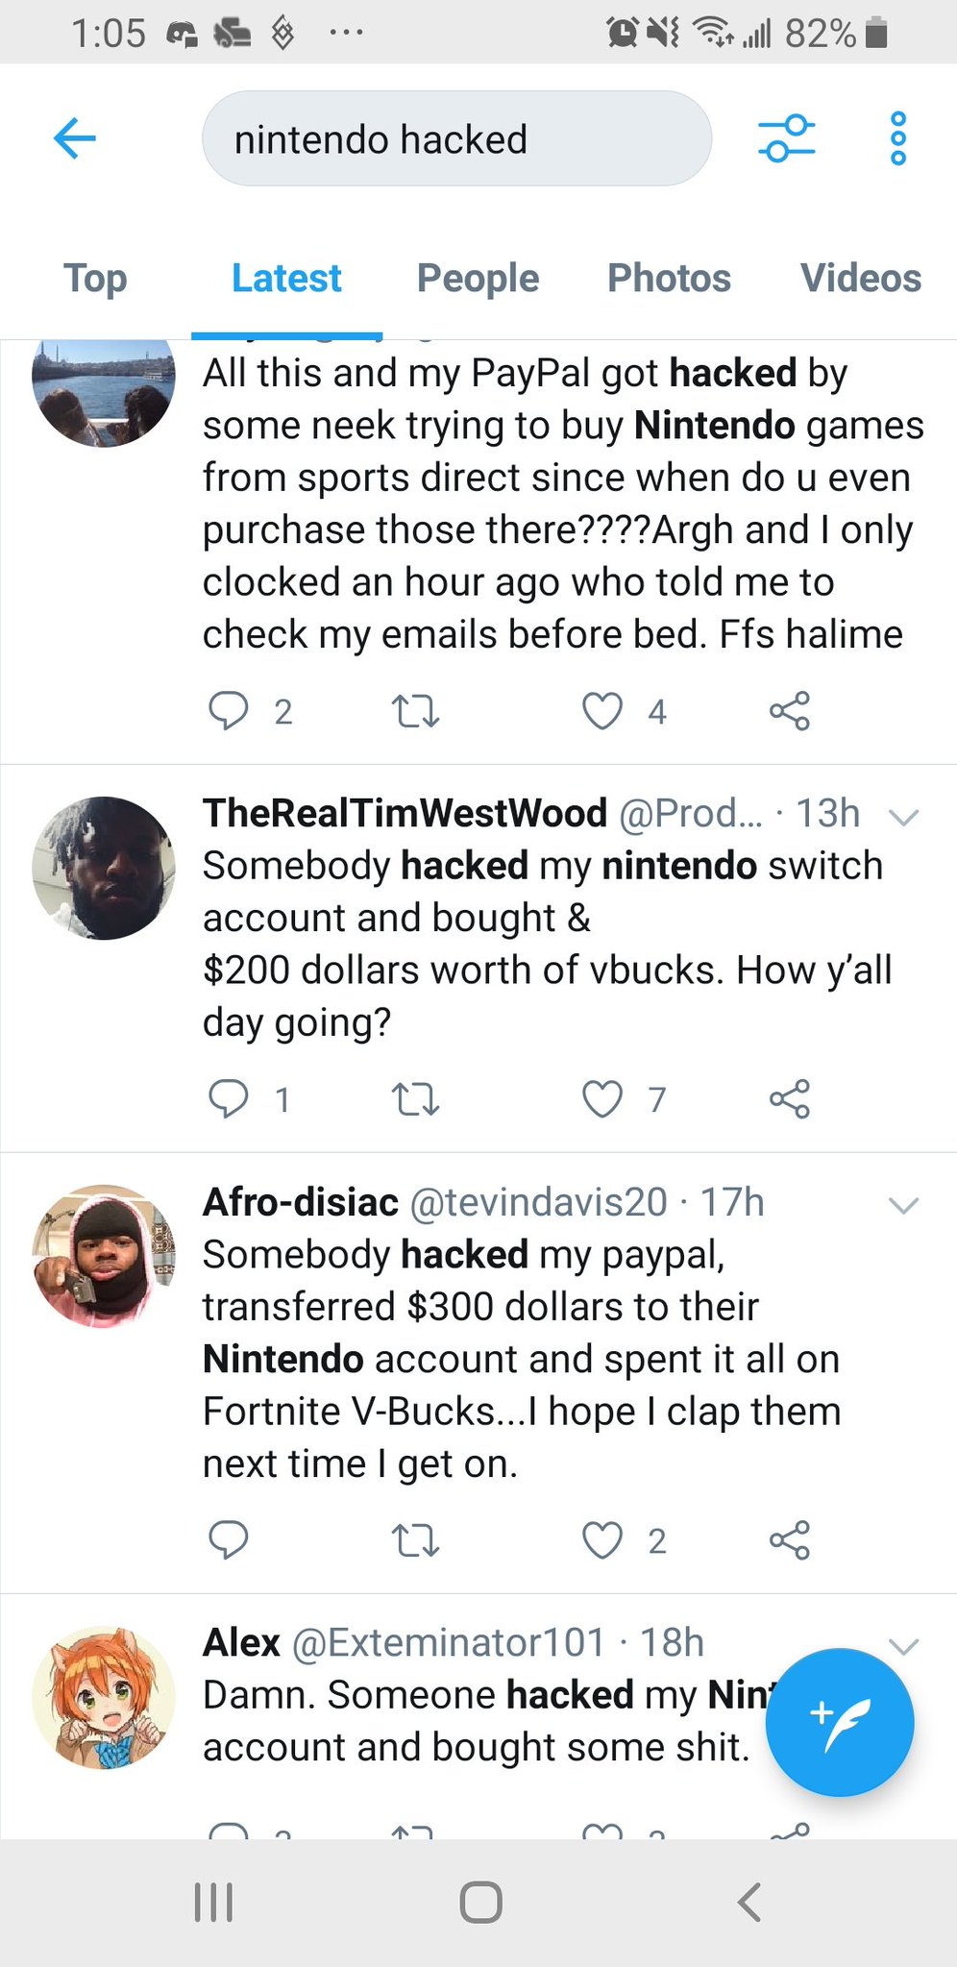Expand options chevron on Afro-disiac's tweet

(903, 1205)
